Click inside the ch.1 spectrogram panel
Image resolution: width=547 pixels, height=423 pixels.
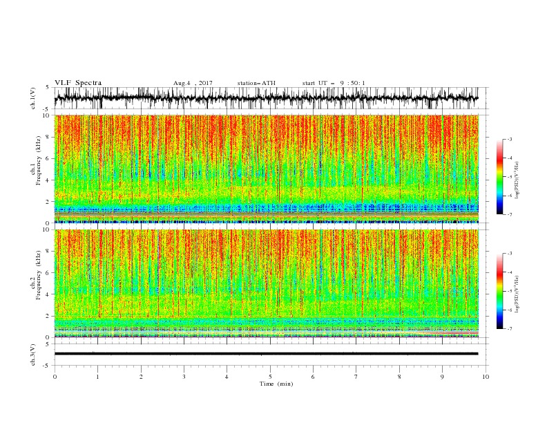pos(266,169)
